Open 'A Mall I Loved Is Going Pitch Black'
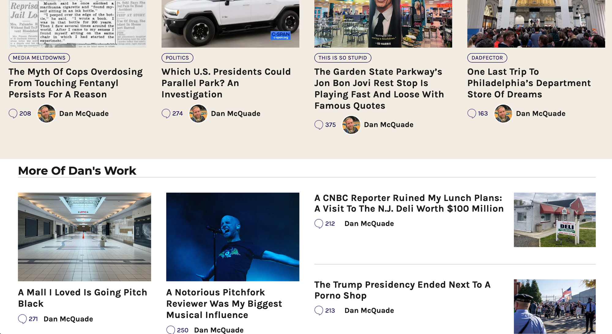This screenshot has height=334, width=612. click(83, 298)
